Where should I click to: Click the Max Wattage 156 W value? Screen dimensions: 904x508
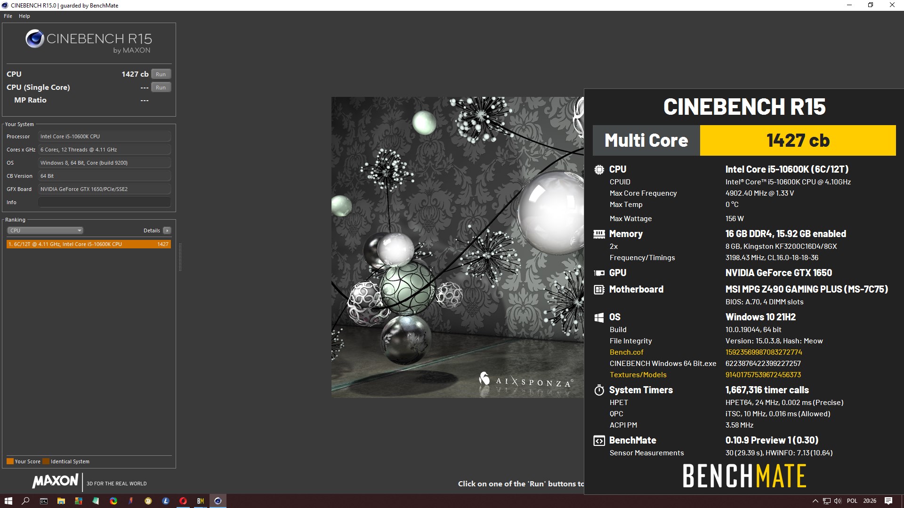click(x=734, y=219)
